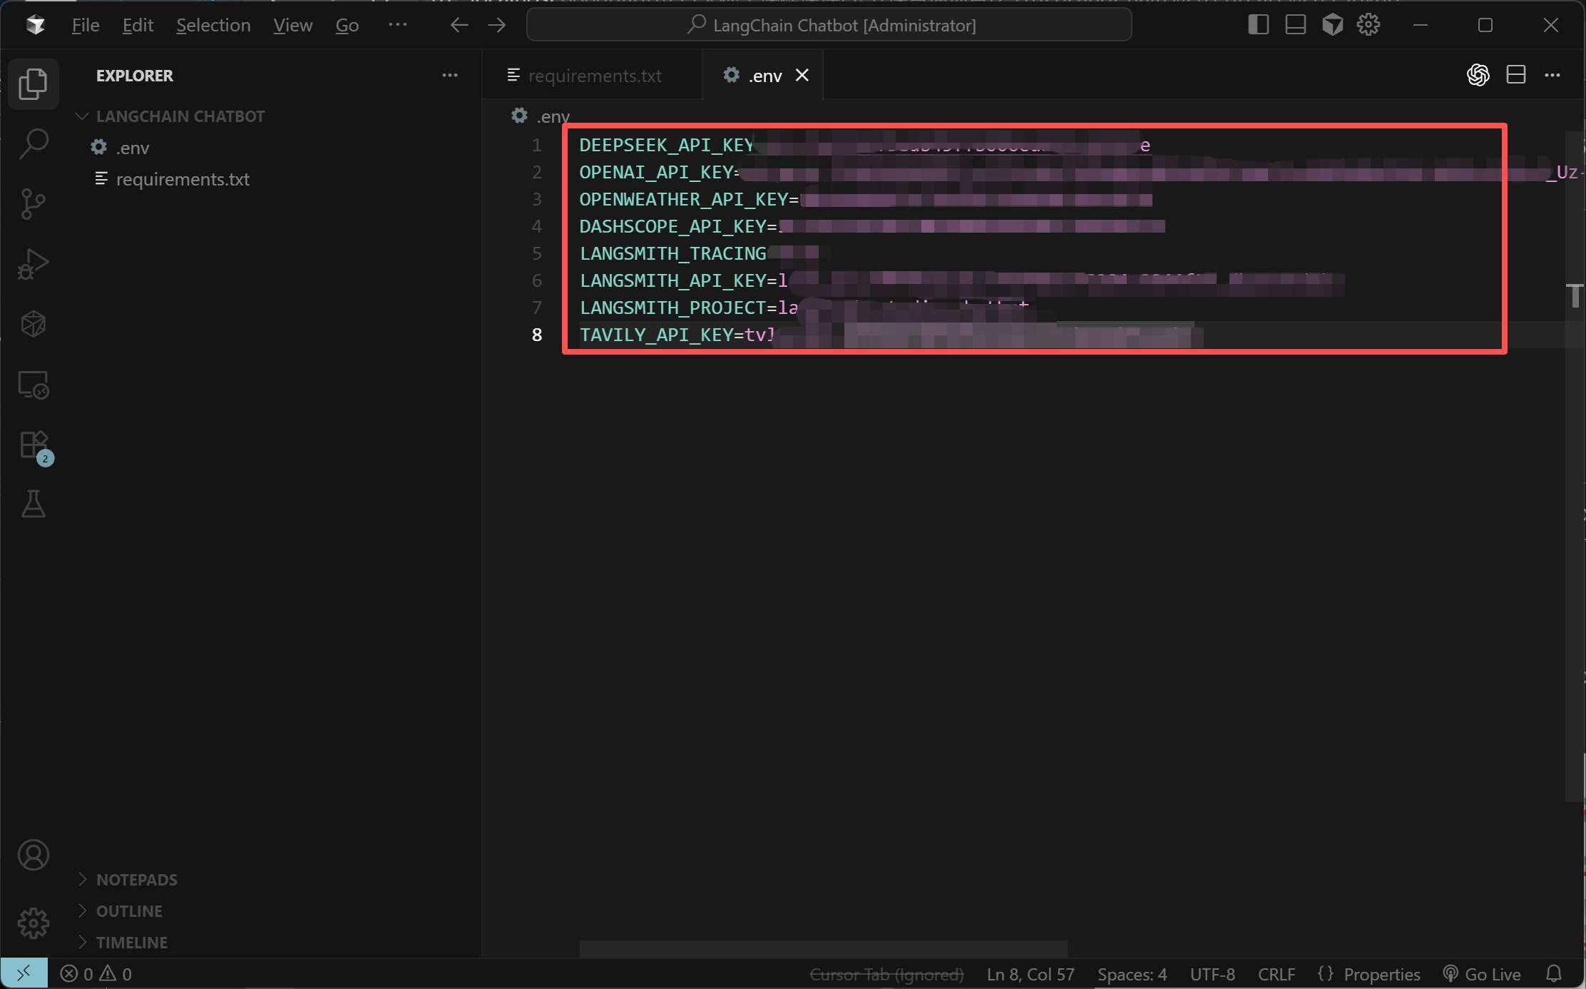
Task: Open the Testing flask view
Action: [x=33, y=504]
